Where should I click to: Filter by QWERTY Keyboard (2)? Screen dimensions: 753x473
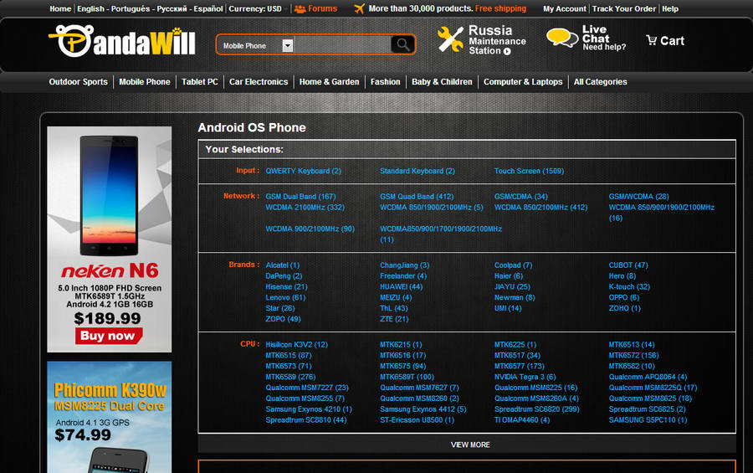coord(303,171)
